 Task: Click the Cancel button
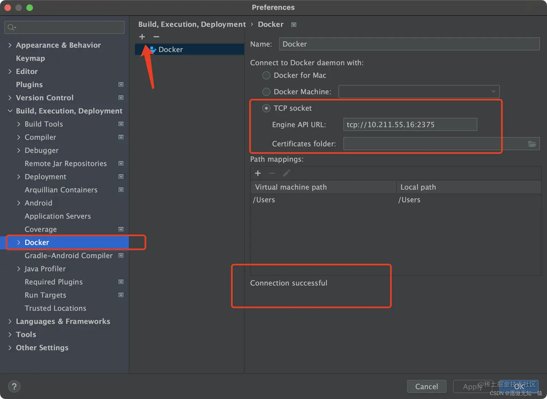point(427,386)
